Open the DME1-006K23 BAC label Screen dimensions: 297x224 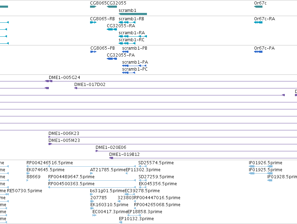(64, 133)
